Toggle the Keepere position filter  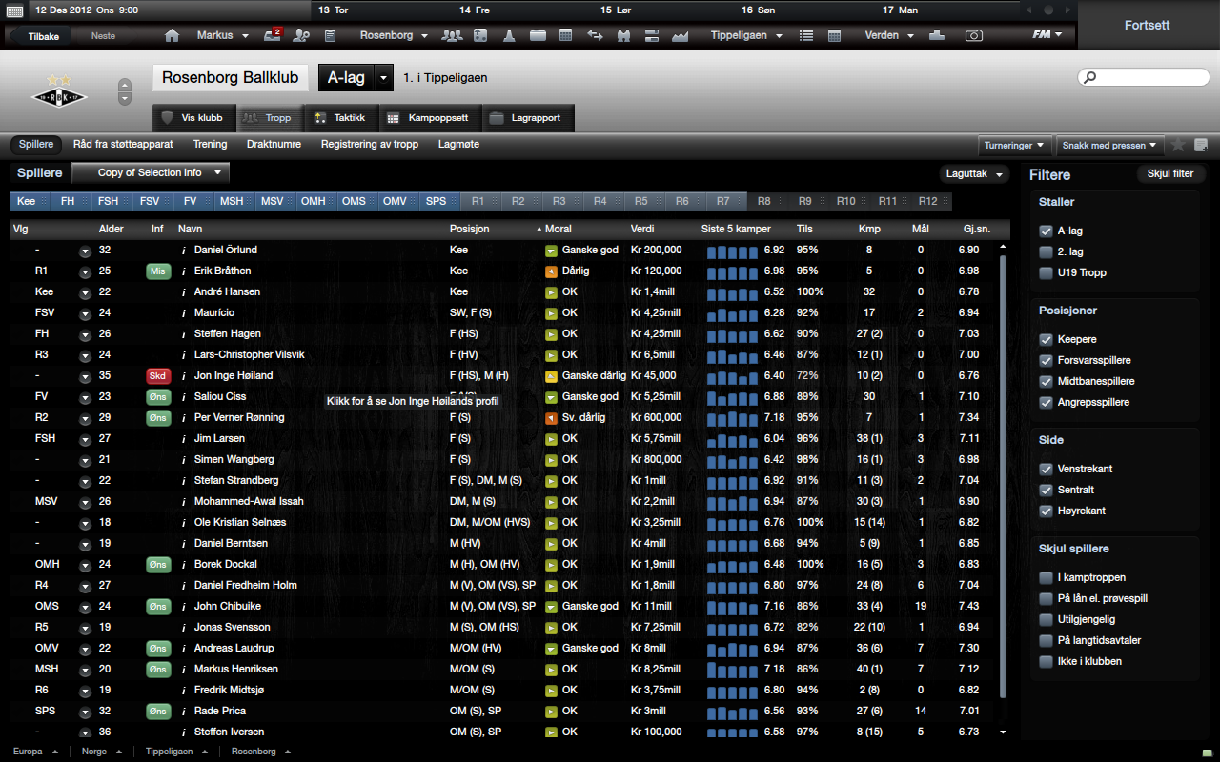pos(1046,339)
